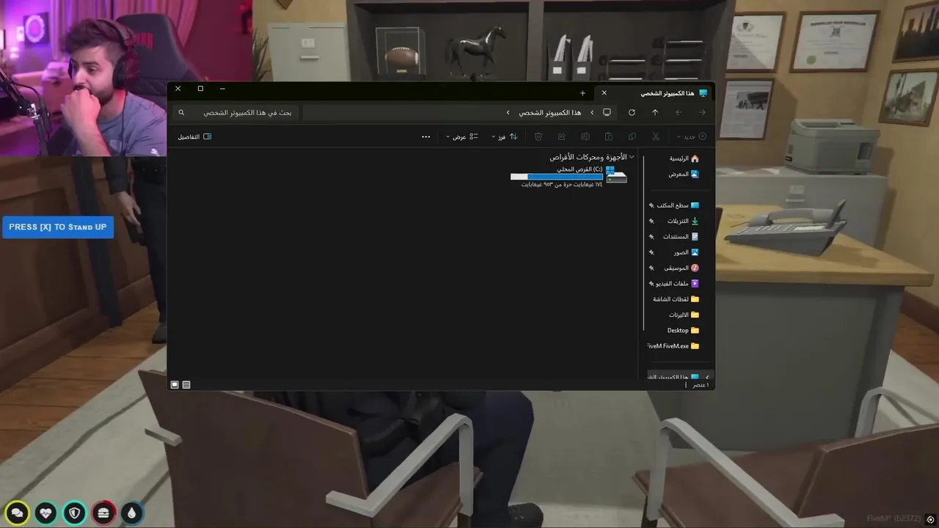Click the pin icon beside 'الموسيقى'

(651, 268)
